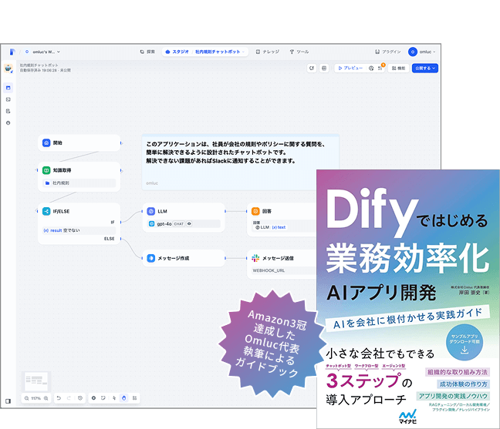Click the workflow minimap thumbnail
Screen dimensions: 500x429
pyautogui.click(x=36, y=380)
